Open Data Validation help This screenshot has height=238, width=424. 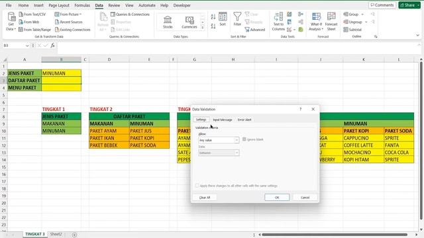(300, 109)
